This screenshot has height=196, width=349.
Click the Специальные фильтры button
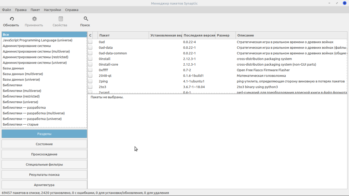(x=44, y=164)
